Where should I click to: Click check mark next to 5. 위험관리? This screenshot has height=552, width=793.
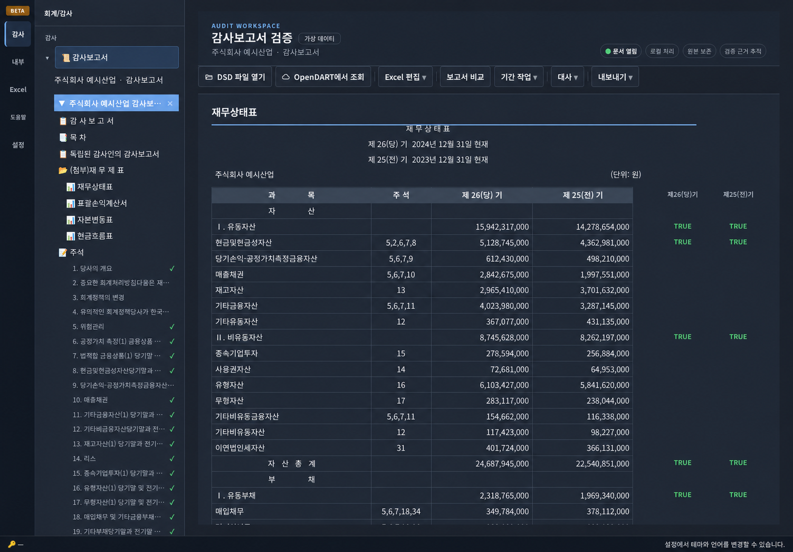click(172, 327)
